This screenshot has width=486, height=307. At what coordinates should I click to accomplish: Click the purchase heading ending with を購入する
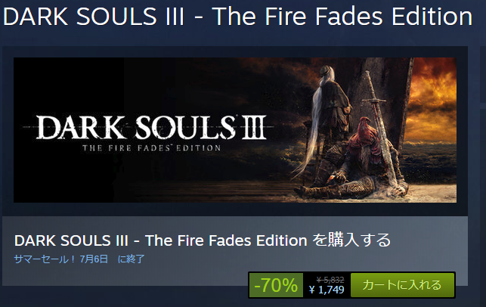point(203,240)
